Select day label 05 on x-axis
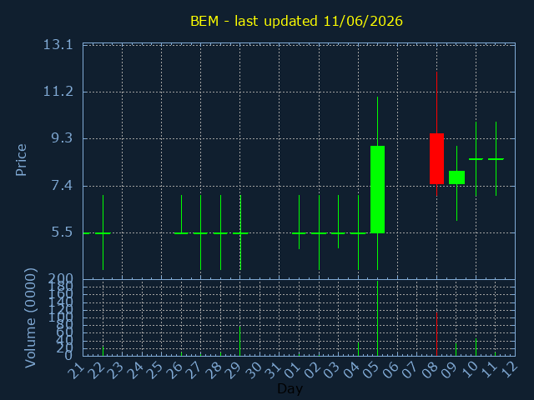534x400 pixels. tap(370, 371)
